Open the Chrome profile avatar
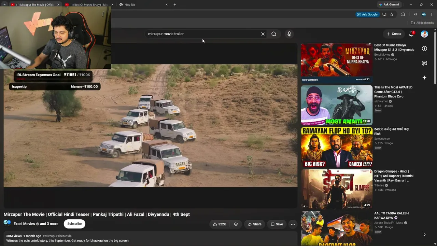 coord(424,14)
